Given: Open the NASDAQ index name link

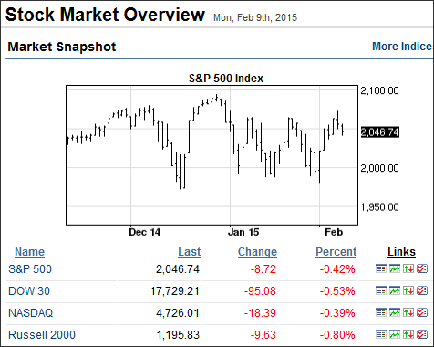Looking at the screenshot, I should (x=30, y=313).
